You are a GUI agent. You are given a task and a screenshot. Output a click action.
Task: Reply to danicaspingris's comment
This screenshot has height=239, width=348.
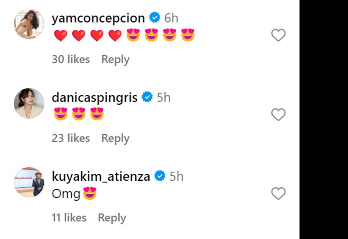click(x=115, y=138)
